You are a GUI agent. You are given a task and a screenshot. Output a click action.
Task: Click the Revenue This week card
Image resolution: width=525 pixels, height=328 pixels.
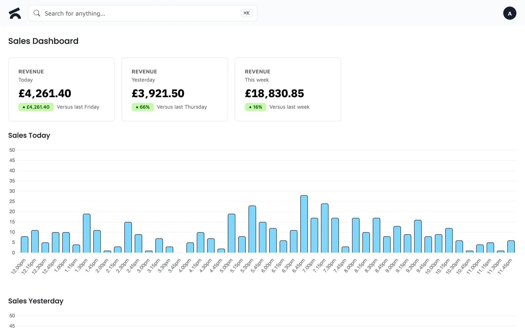(288, 89)
